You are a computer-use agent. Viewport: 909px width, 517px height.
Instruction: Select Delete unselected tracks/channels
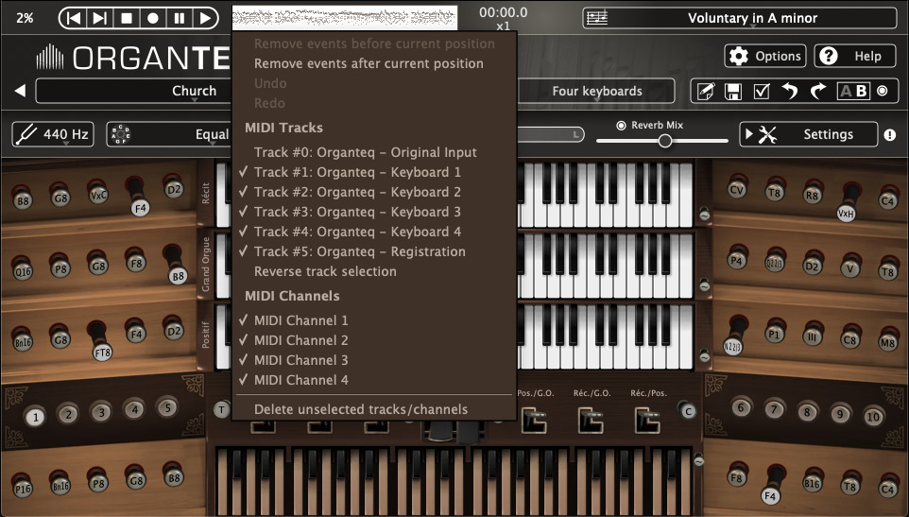[361, 410]
